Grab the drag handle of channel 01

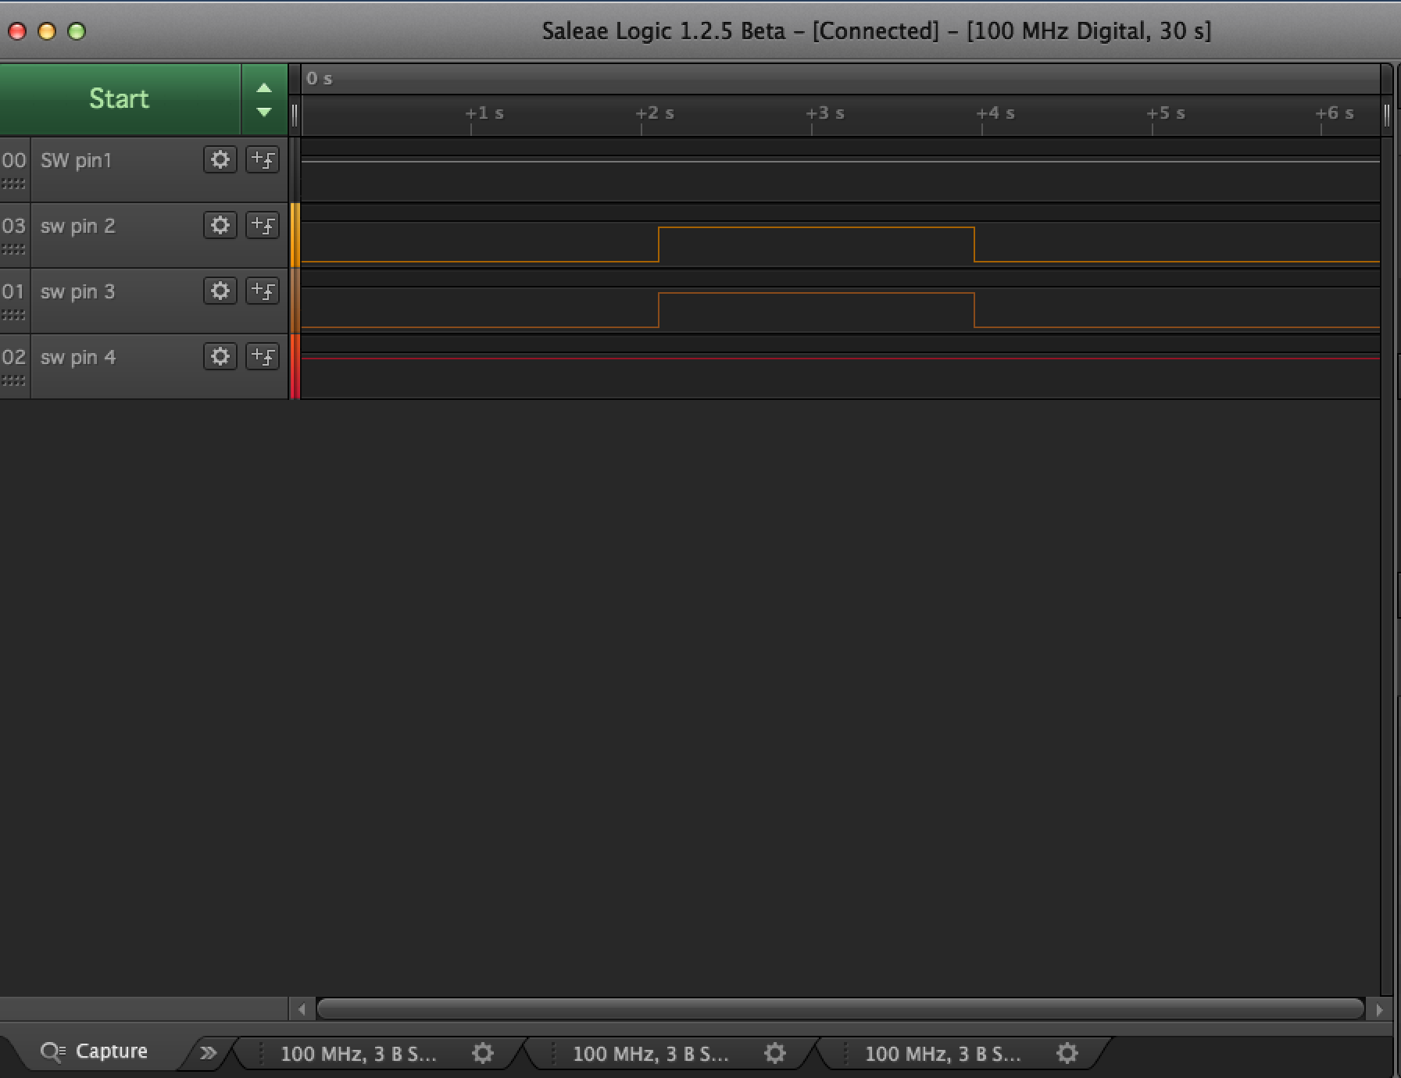click(13, 316)
